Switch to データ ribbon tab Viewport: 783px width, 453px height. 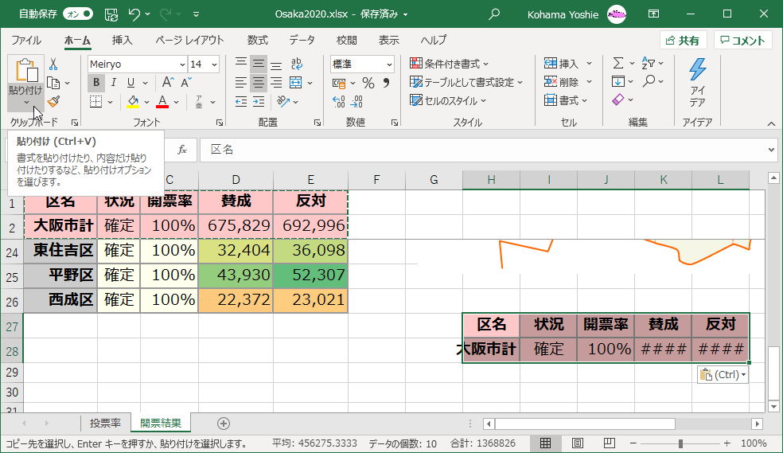[x=302, y=40]
